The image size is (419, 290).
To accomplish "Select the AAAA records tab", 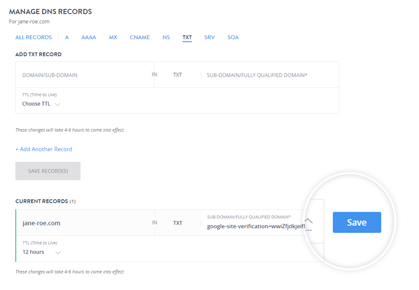I will 89,37.
